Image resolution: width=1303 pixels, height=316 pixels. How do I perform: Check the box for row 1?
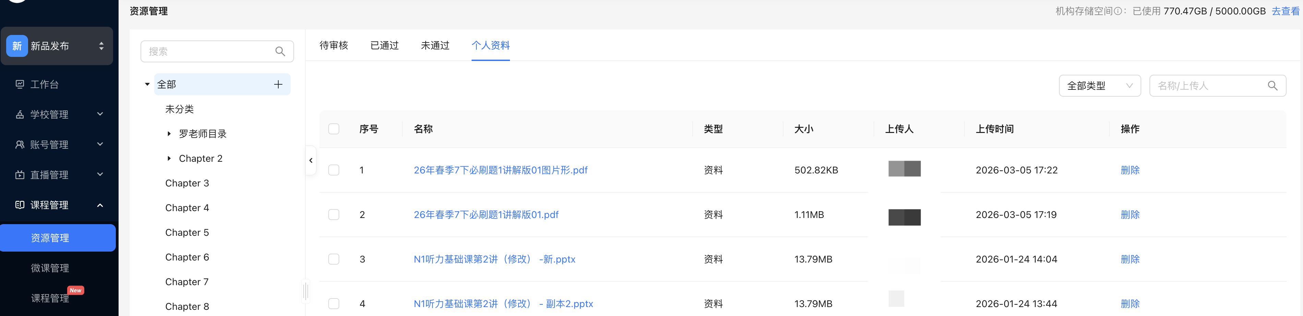[334, 170]
